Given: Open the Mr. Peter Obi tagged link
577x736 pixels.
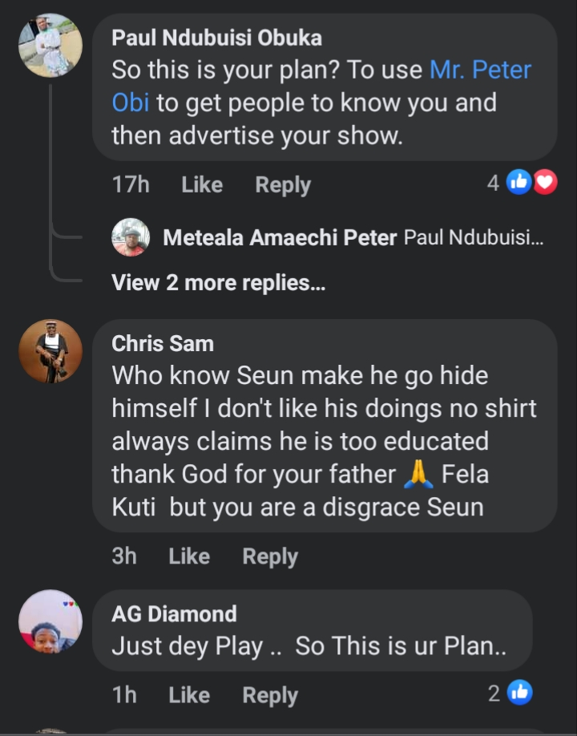Looking at the screenshot, I should [x=480, y=70].
